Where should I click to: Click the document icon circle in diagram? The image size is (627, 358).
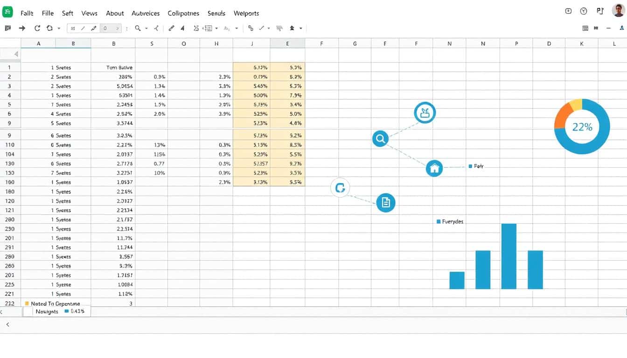tap(386, 202)
